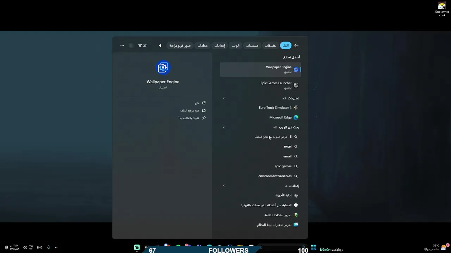Expand the إعدادات 4 section chevron
The image size is (451, 253).
[224, 186]
